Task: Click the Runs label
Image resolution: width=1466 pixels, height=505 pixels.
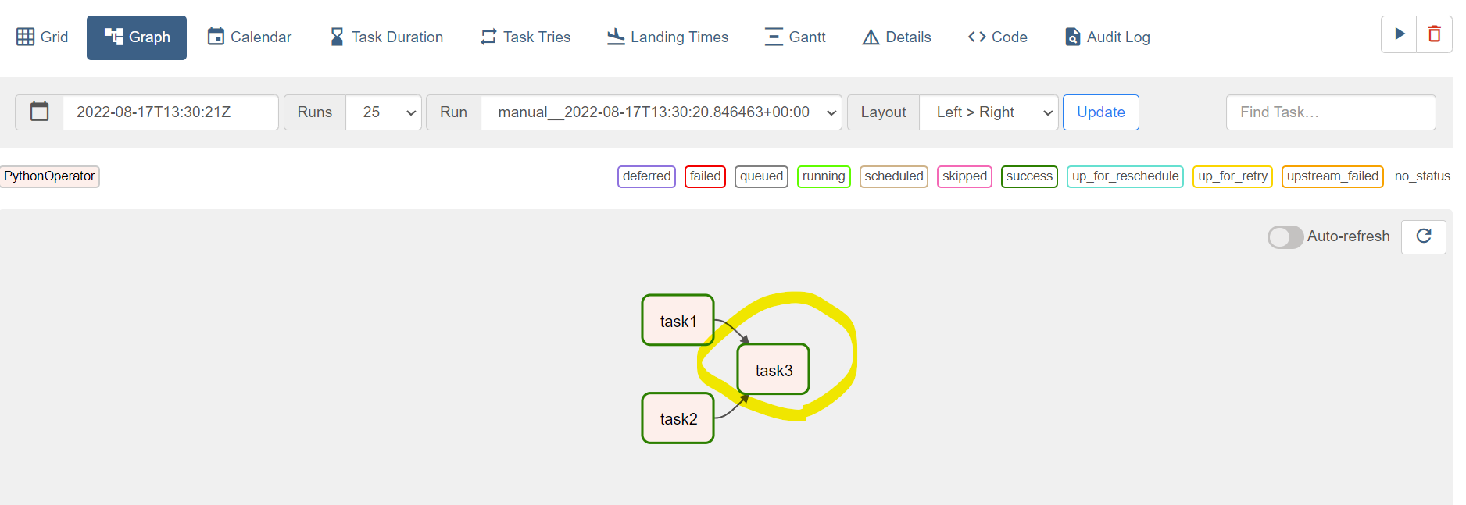Action: 315,112
